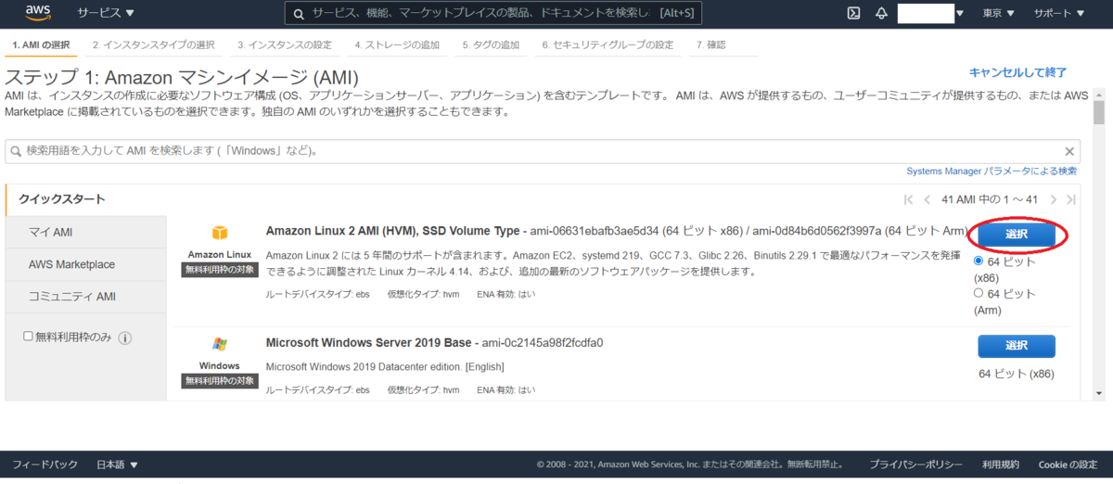Image resolution: width=1113 pixels, height=484 pixels.
Task: Open Systems Manager パラメータによる検索 link
Action: click(x=991, y=171)
